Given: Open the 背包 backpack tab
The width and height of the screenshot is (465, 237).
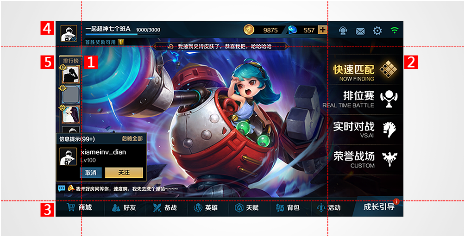Looking at the screenshot, I should pos(289,208).
